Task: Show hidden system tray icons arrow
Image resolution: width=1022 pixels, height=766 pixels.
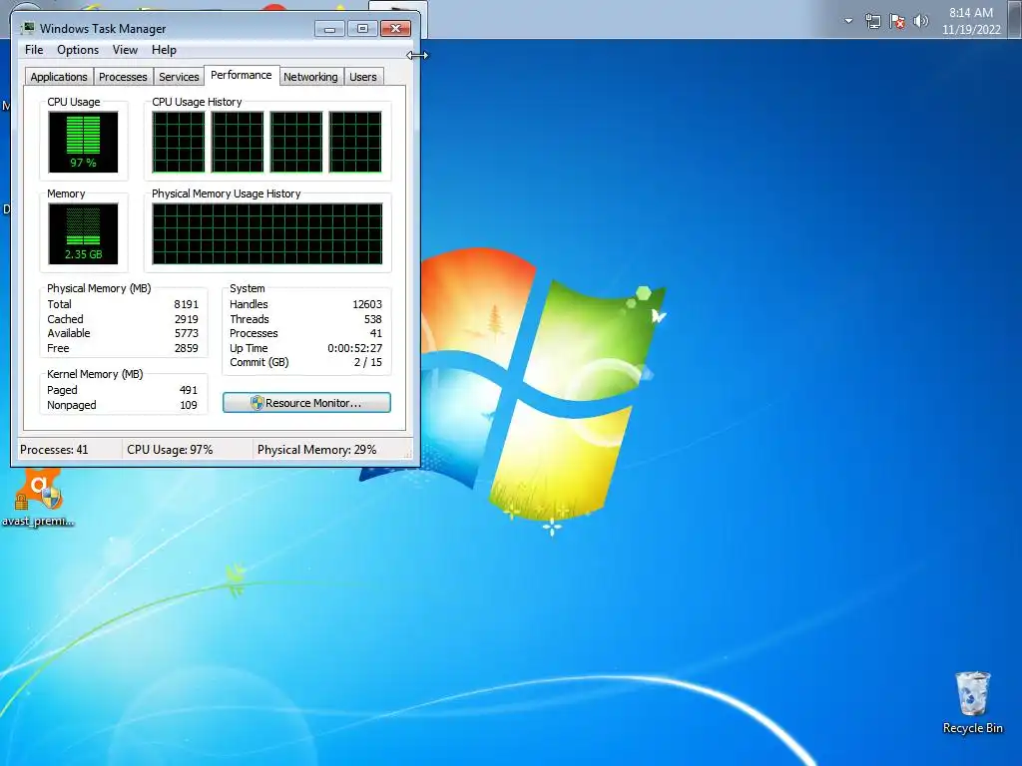Action: point(848,21)
